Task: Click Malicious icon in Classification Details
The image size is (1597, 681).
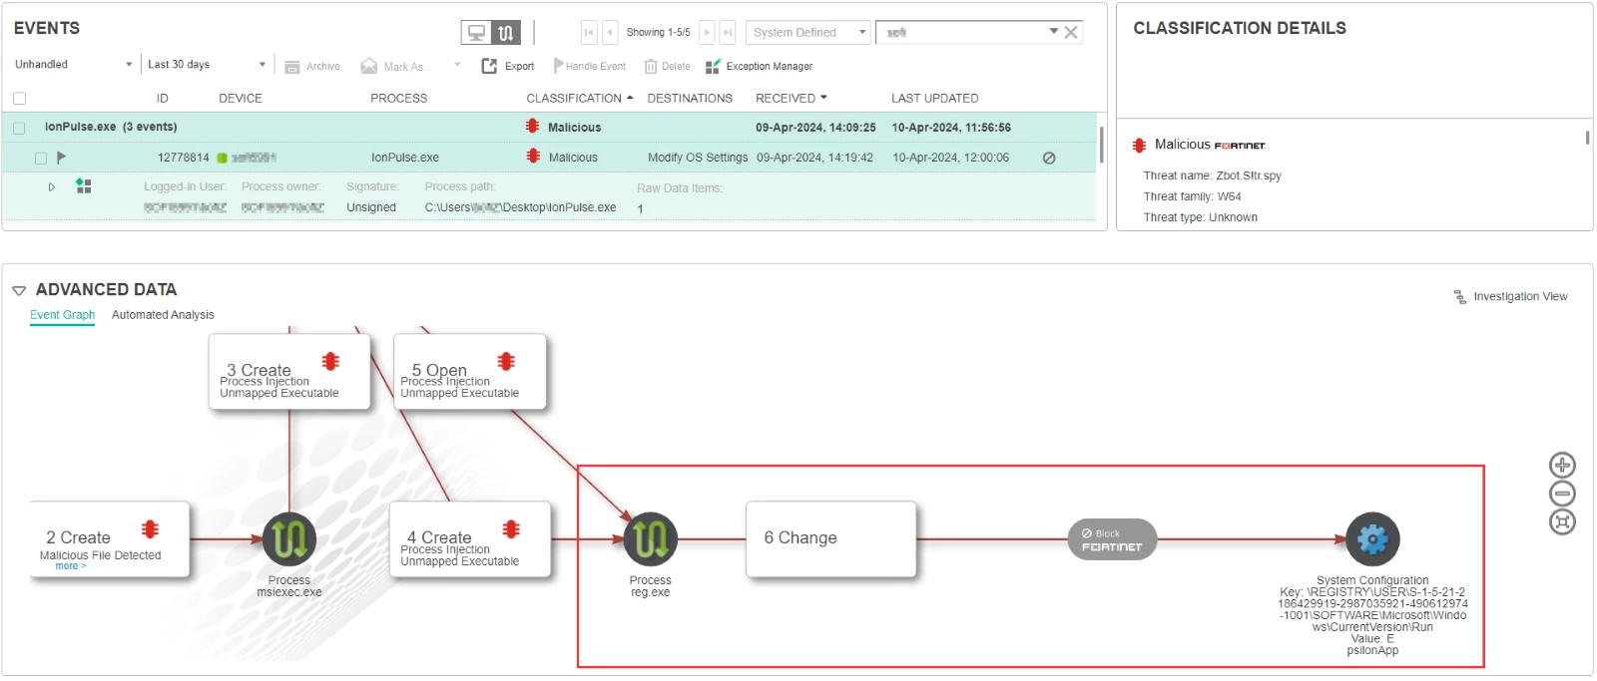Action: pyautogui.click(x=1140, y=146)
